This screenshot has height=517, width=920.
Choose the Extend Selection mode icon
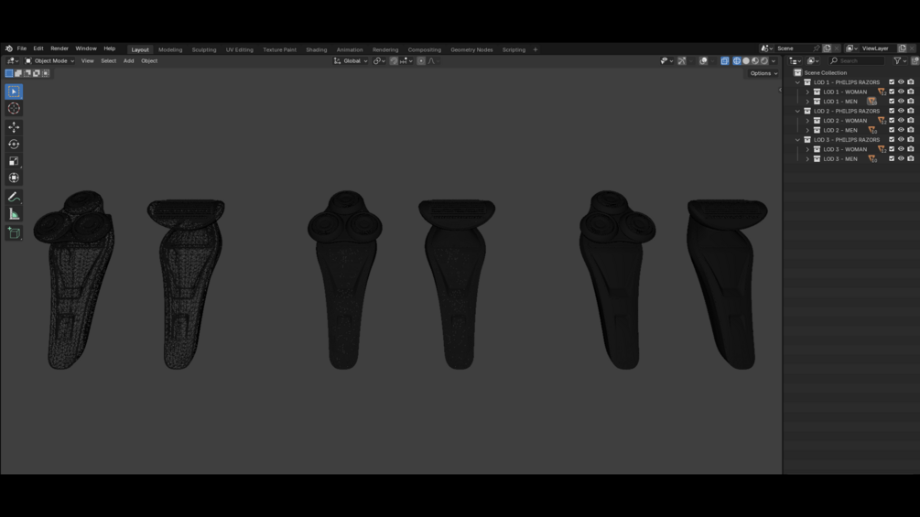18,73
